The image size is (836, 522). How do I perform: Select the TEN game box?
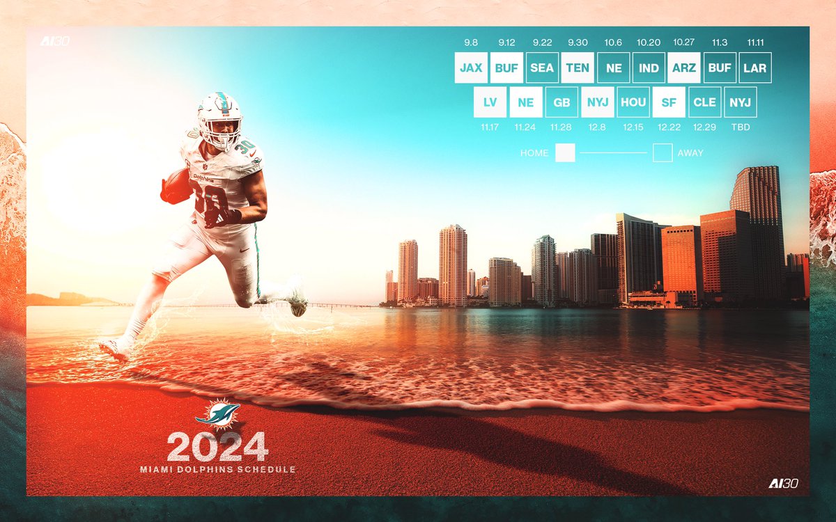click(x=578, y=68)
